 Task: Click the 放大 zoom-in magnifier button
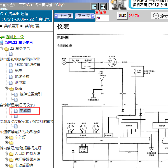(x=160, y=16)
